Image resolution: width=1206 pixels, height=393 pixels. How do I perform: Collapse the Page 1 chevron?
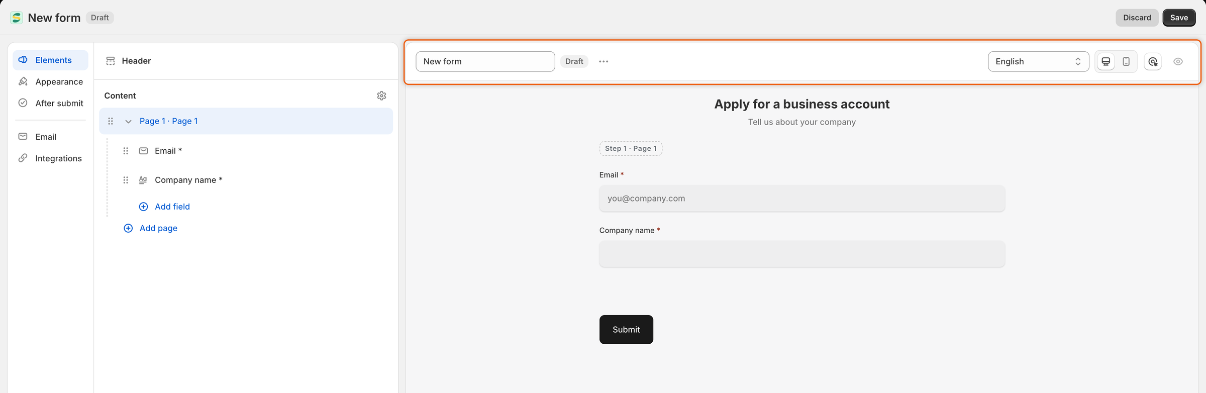(x=128, y=121)
